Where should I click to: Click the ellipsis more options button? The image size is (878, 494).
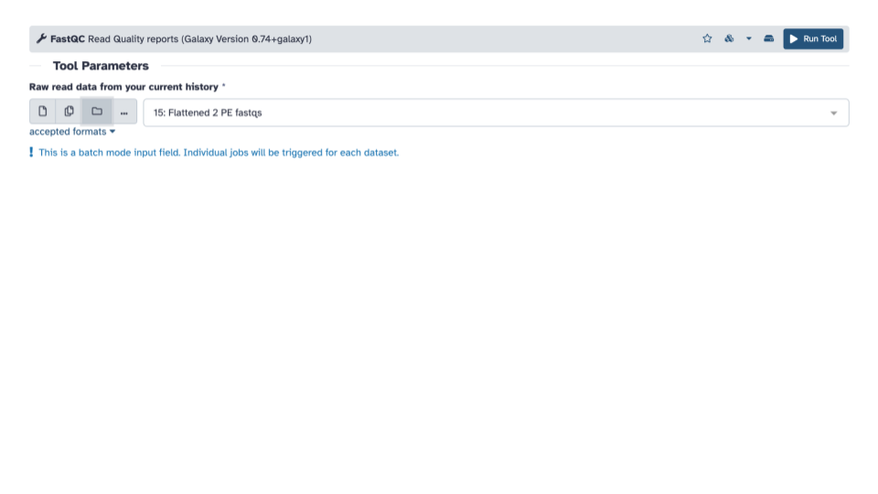124,111
